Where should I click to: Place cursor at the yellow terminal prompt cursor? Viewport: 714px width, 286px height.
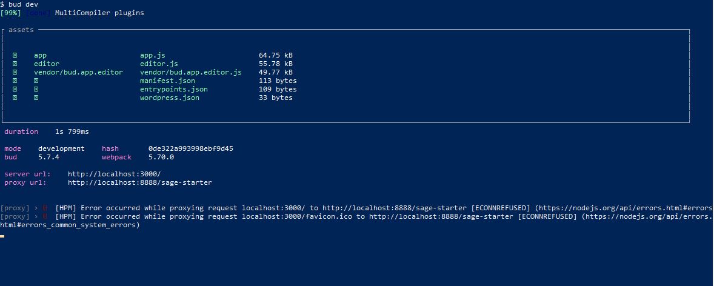(x=2, y=236)
